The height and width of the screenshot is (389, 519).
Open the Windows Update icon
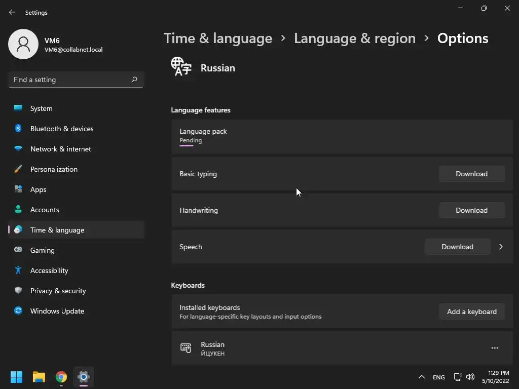pyautogui.click(x=18, y=311)
